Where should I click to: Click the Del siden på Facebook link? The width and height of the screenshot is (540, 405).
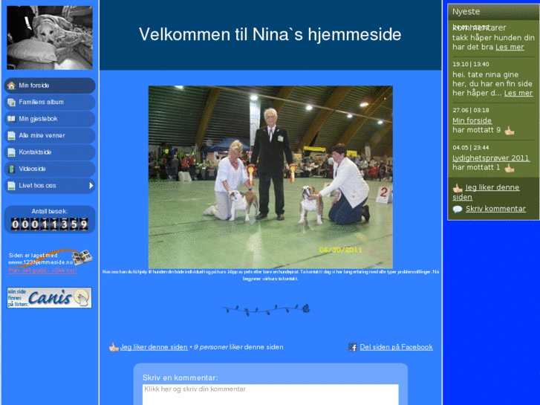(396, 347)
